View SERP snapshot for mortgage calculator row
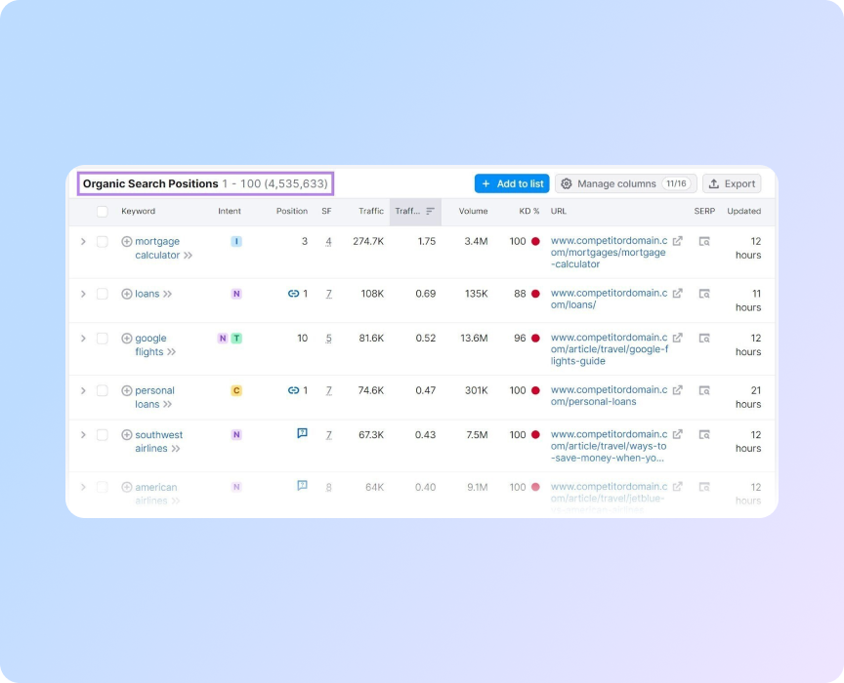 click(703, 241)
